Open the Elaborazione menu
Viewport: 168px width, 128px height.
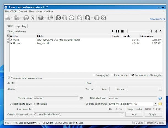click(x=36, y=12)
